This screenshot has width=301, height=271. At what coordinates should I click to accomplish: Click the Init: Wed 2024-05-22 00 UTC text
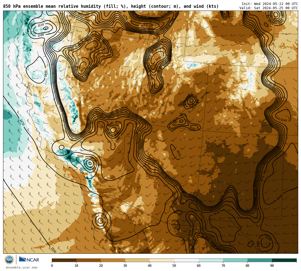pos(270,4)
